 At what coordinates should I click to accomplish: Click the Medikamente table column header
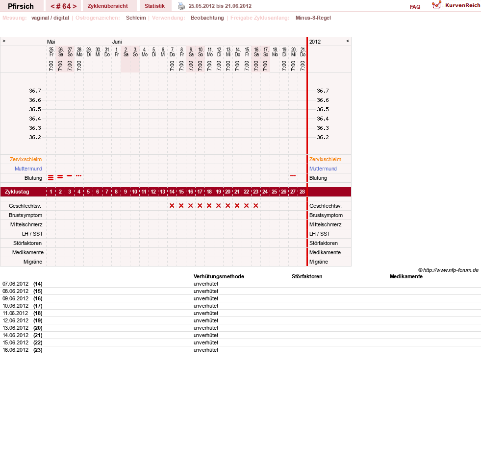[x=406, y=276]
